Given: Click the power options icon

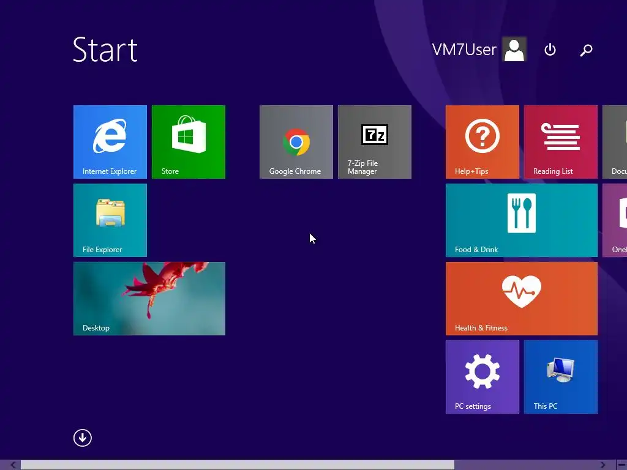Looking at the screenshot, I should coord(550,50).
